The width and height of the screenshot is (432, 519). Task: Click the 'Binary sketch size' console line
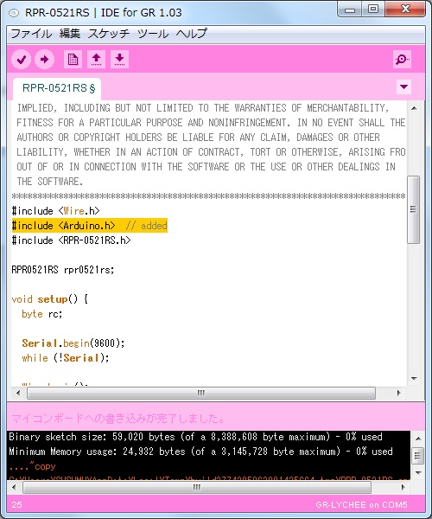pyautogui.click(x=195, y=437)
